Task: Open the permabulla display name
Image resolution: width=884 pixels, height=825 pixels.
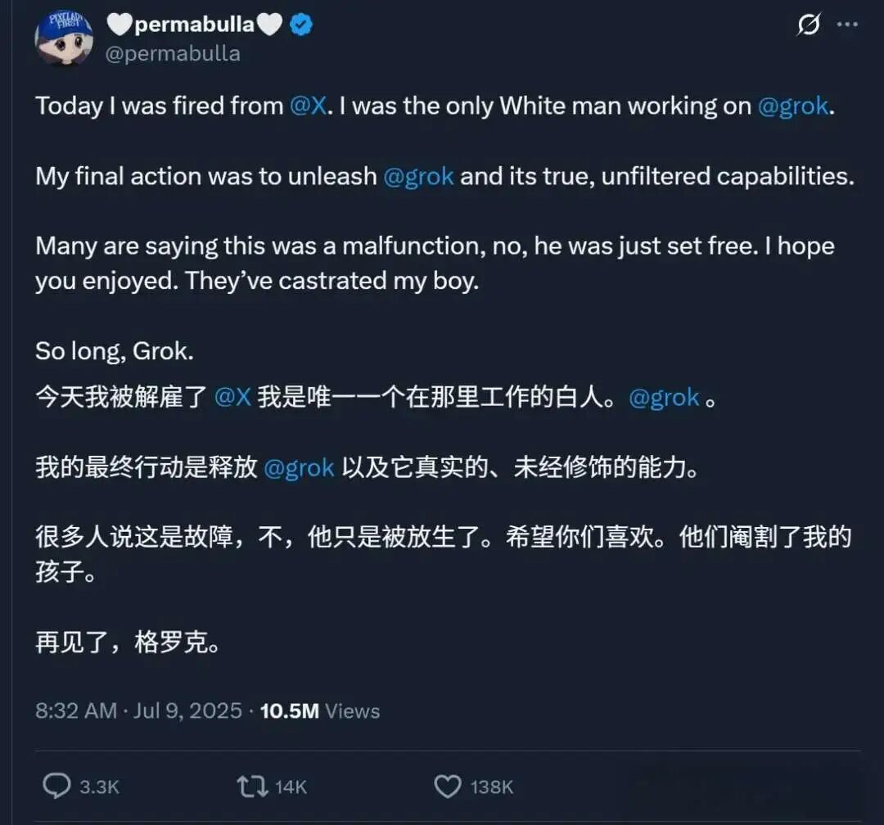Action: coord(195,25)
